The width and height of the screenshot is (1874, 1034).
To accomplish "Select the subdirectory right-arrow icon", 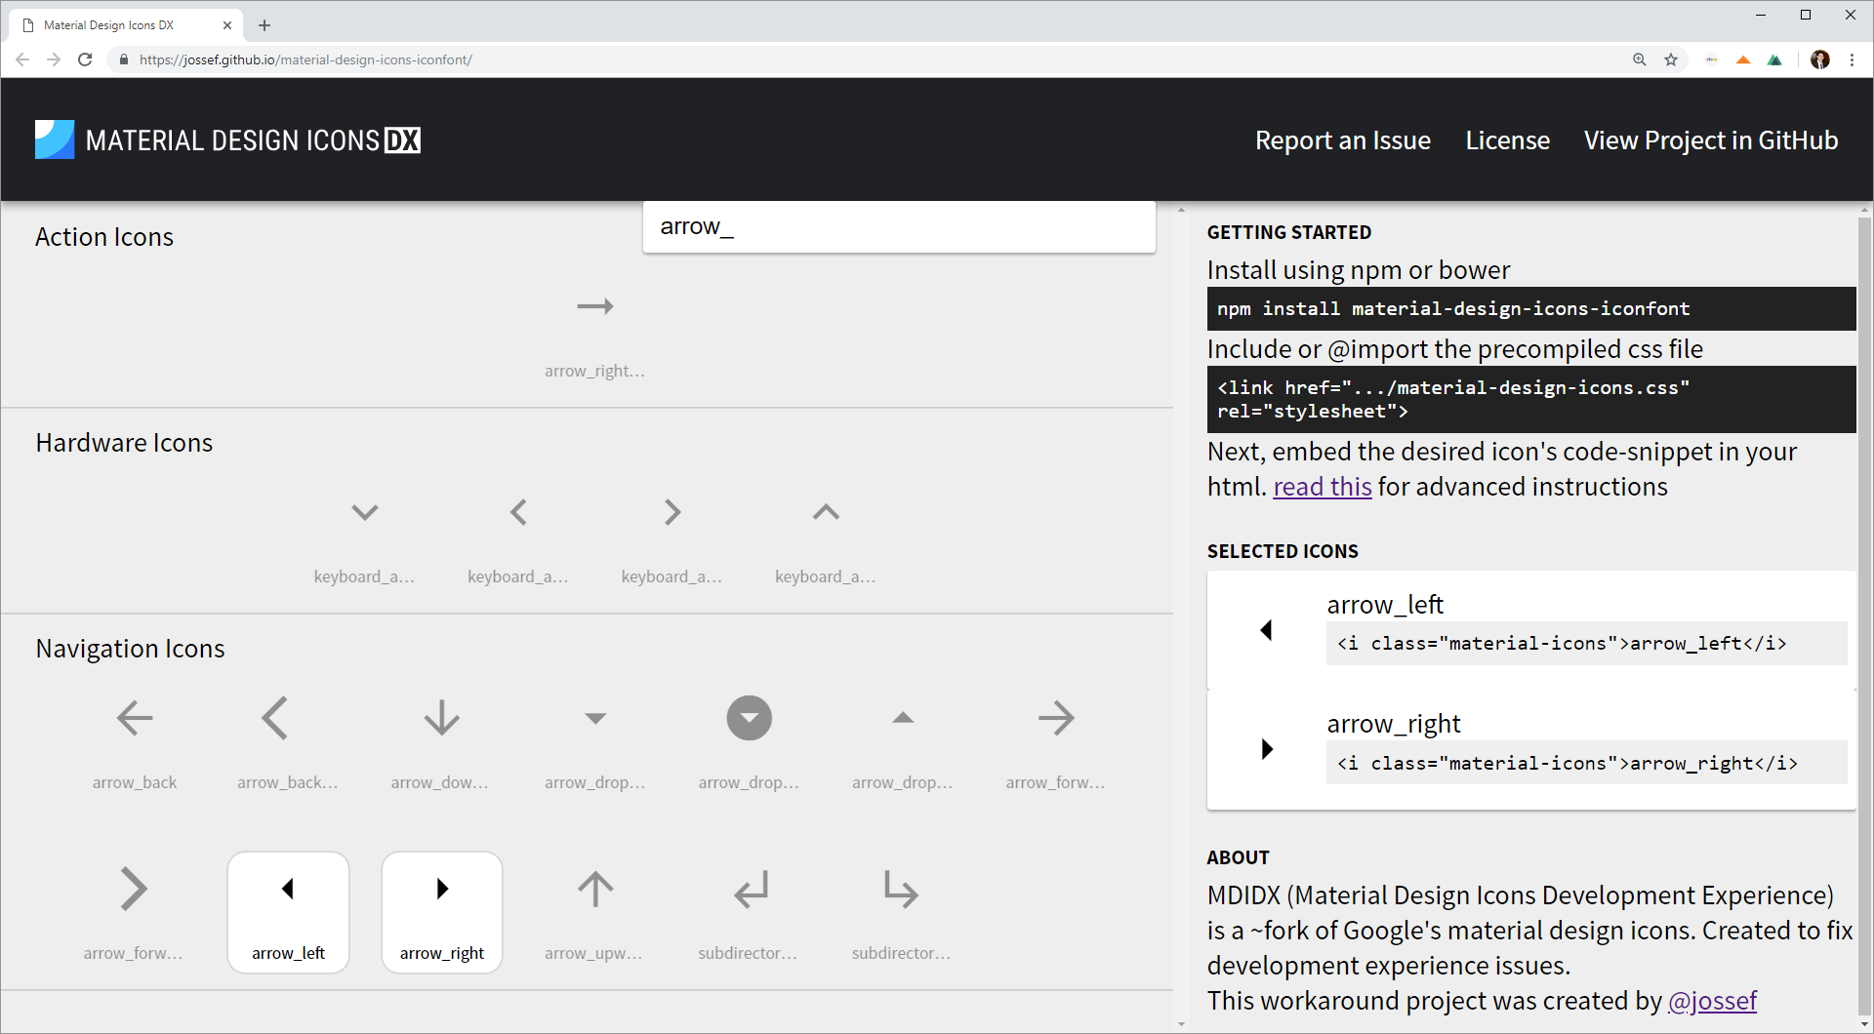I will point(901,890).
